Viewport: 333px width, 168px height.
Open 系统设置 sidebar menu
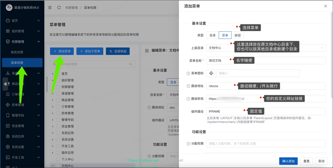coord(22,147)
